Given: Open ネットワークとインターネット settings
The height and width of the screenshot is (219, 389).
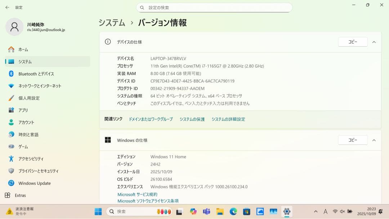Looking at the screenshot, I should [x=41, y=86].
